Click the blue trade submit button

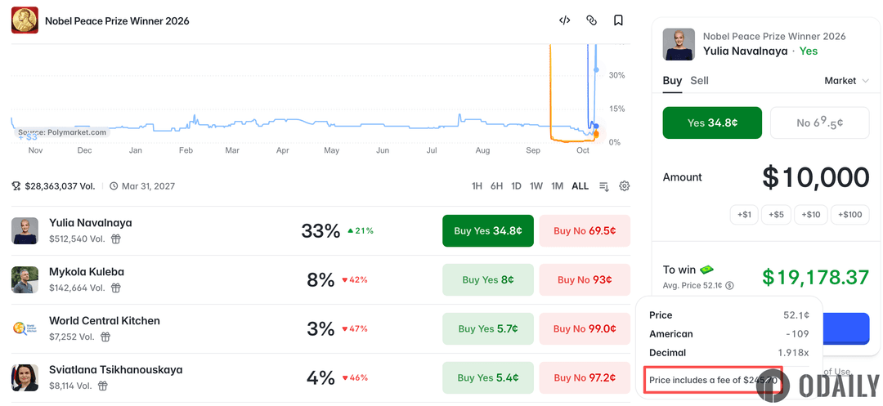coord(846,328)
